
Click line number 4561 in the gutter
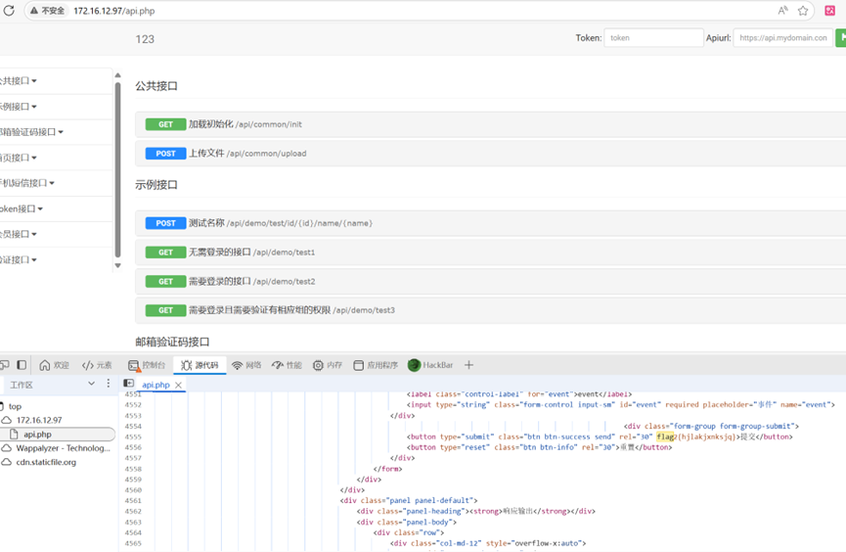point(133,501)
